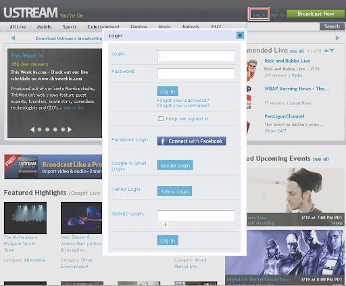Open WBAP Morning News channel
346x286 pixels.
pos(297,89)
